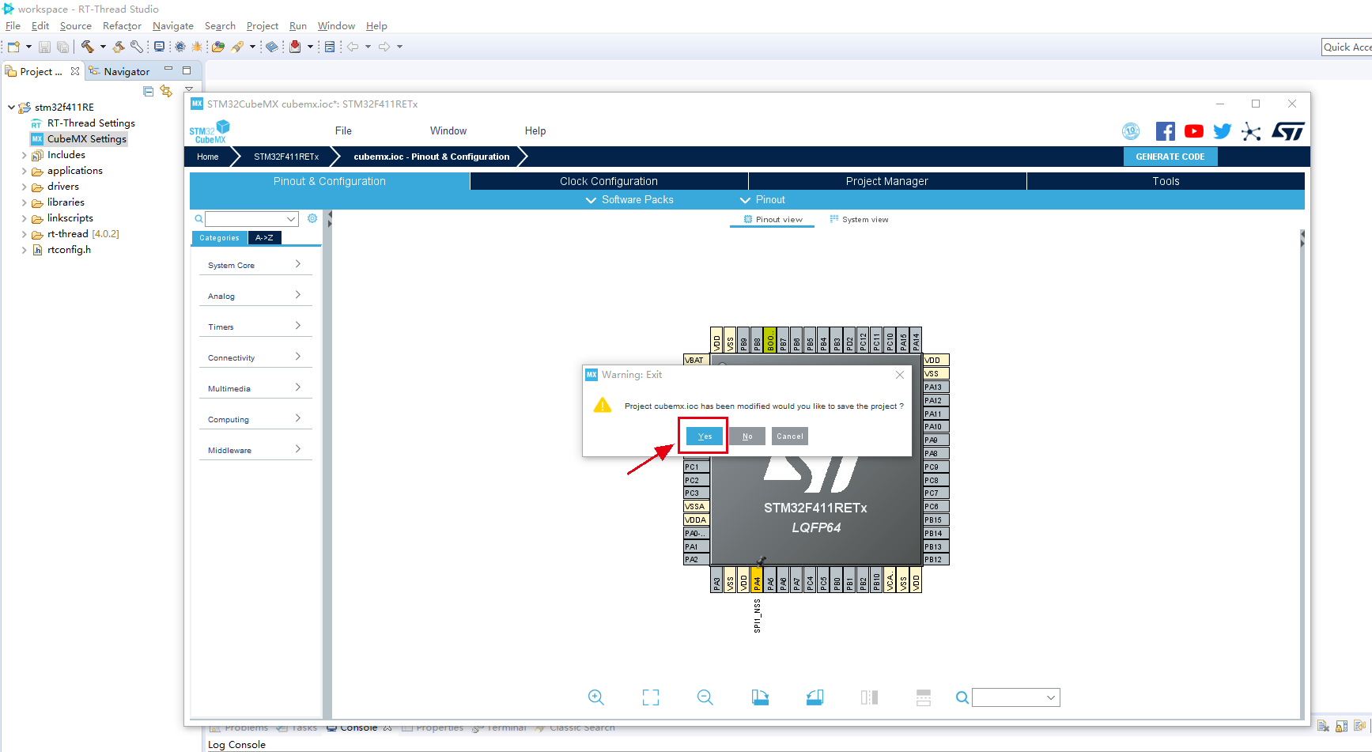Viewport: 1372px width, 752px height.
Task: Click the GENERATE CODE button
Action: [1170, 157]
